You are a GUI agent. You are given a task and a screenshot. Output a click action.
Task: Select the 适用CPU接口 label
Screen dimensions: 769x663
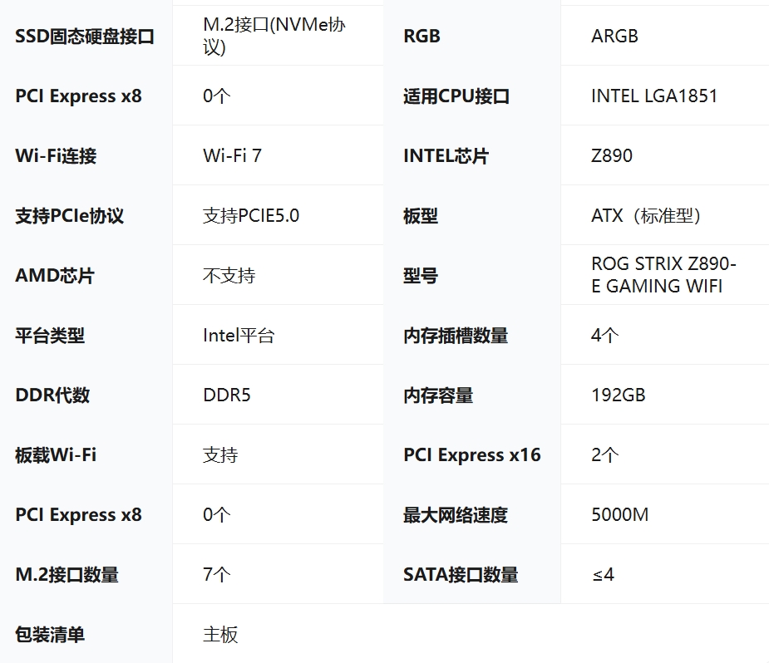(x=456, y=96)
